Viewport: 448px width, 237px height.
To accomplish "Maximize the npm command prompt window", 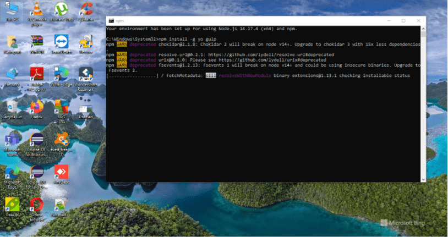I will click(x=403, y=21).
